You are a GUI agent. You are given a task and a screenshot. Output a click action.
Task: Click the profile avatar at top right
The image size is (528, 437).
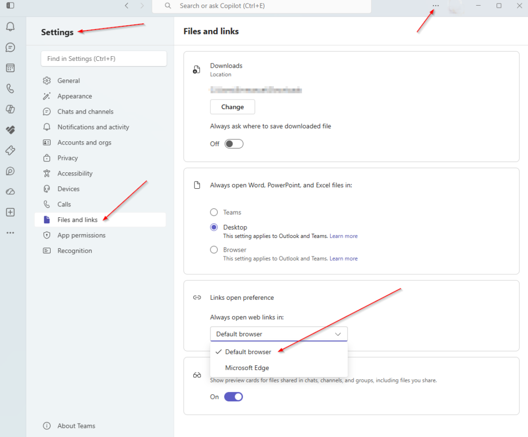455,6
